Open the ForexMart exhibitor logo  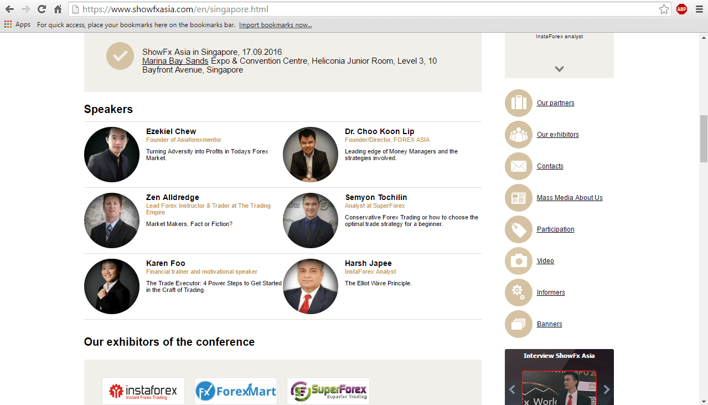pos(236,391)
